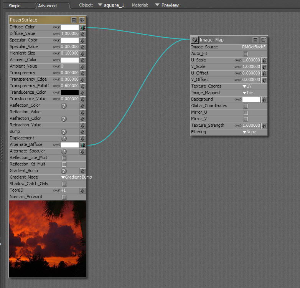Open the Translucence_Color black swatch
Screen dimensions: 300x288
(x=69, y=93)
